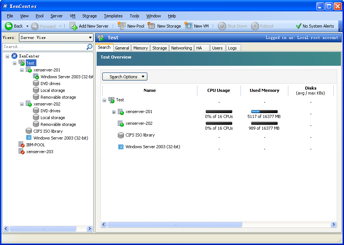344x245 pixels.
Task: Switch to the Logs tab
Action: coord(233,48)
